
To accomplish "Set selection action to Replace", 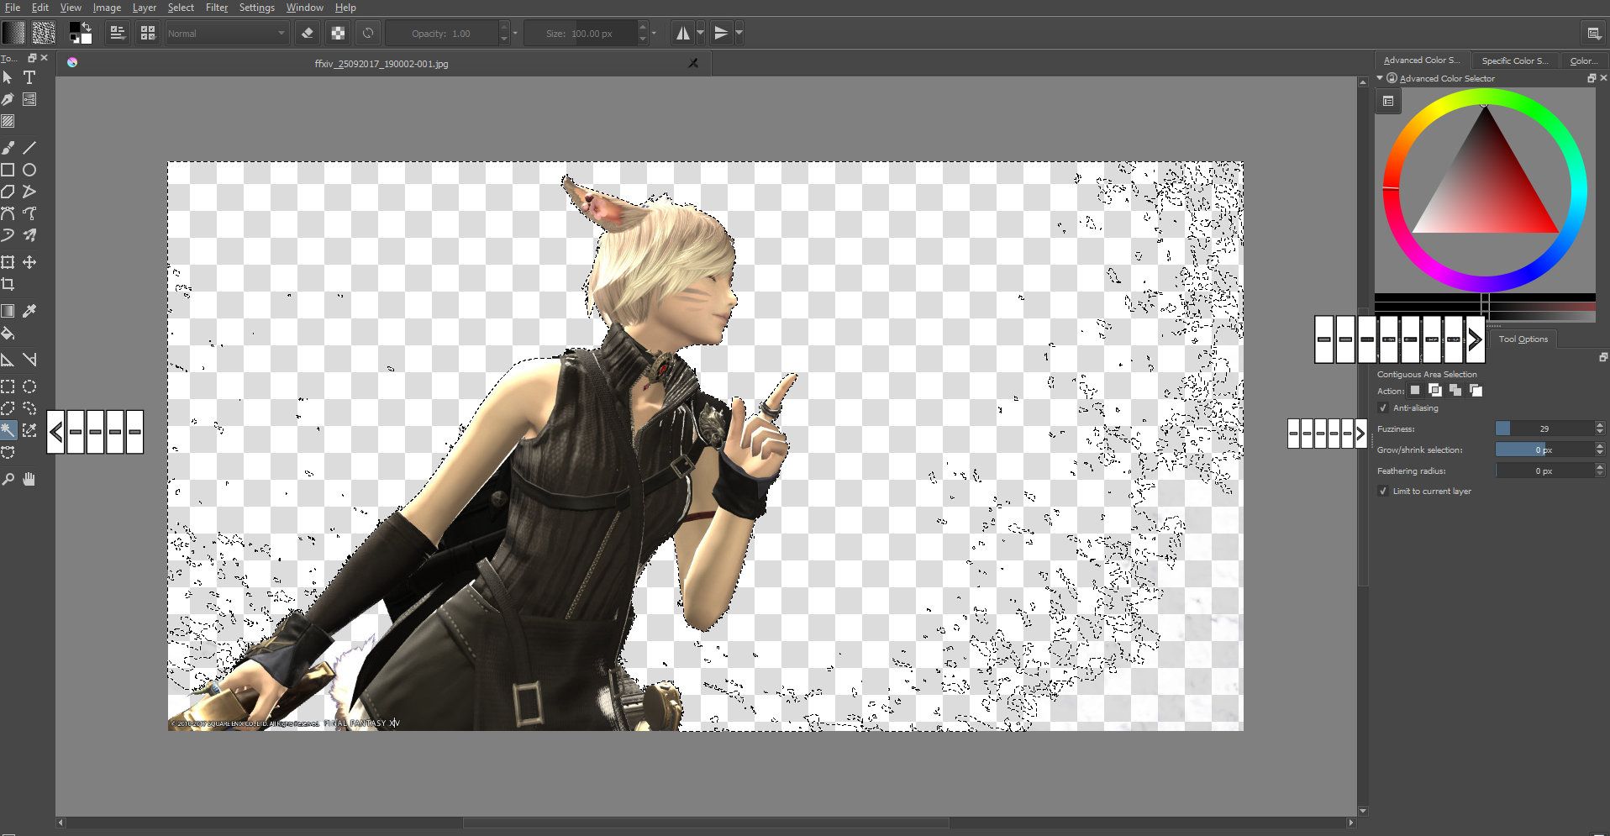I will coord(1415,390).
